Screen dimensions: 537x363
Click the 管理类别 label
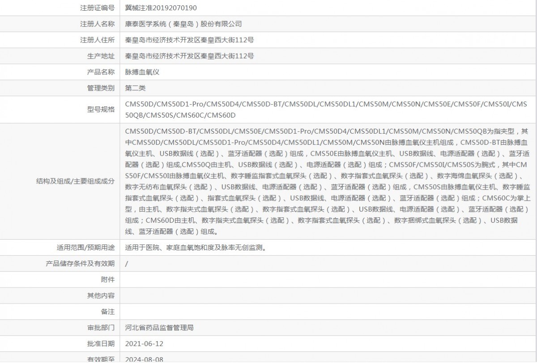pos(101,88)
